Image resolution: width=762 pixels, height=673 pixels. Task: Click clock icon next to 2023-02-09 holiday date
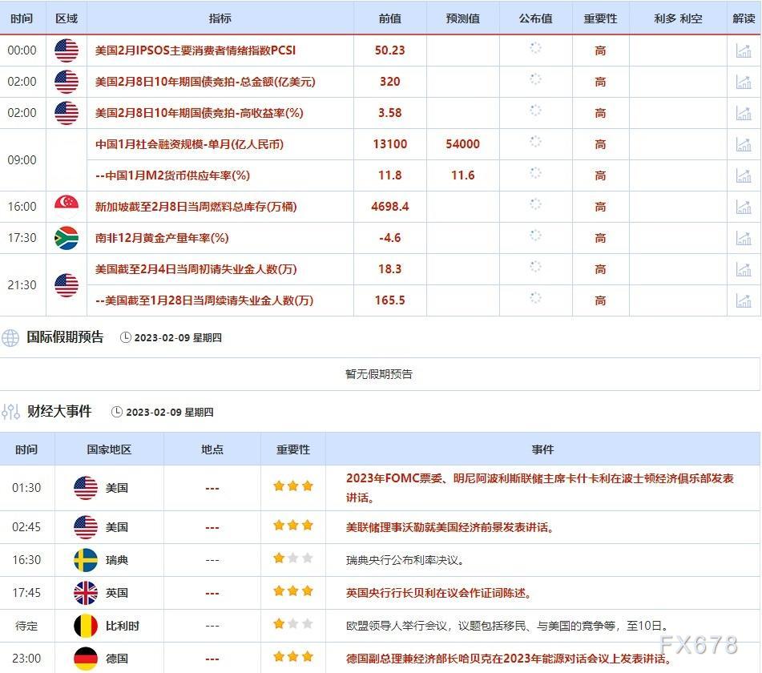point(125,337)
